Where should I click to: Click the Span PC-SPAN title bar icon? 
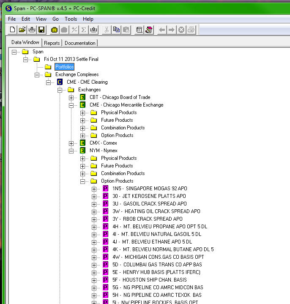pyautogui.click(x=8, y=8)
